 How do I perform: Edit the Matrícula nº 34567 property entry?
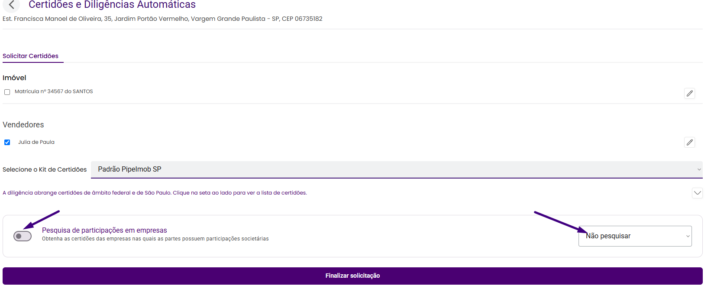[689, 93]
